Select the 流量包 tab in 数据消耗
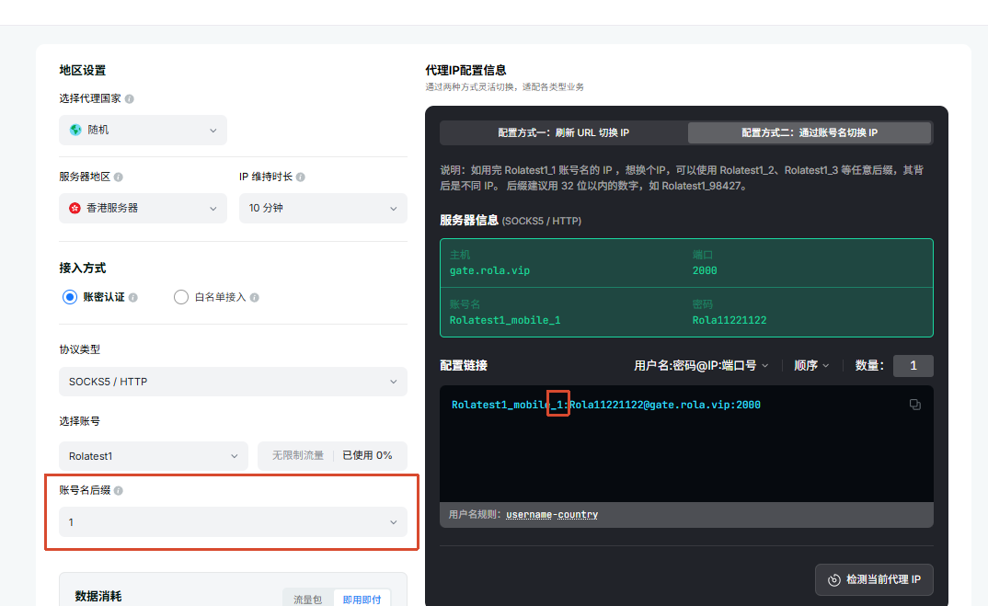The width and height of the screenshot is (988, 606). tap(307, 599)
